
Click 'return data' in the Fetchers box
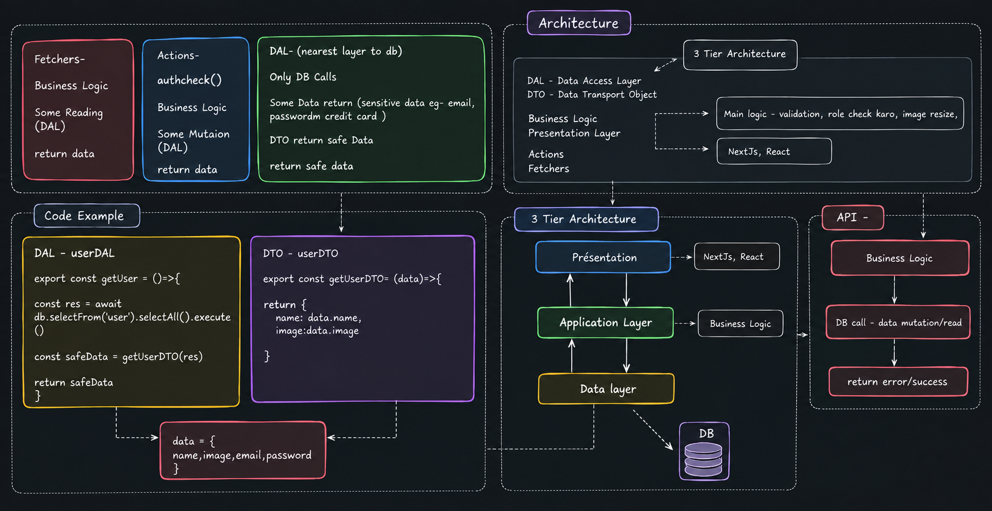64,154
